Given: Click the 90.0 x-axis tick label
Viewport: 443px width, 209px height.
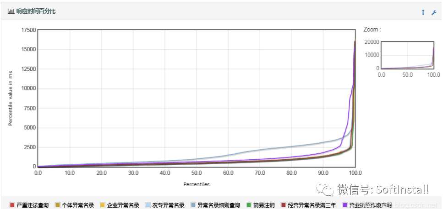Looking at the screenshot, I should point(323,172).
